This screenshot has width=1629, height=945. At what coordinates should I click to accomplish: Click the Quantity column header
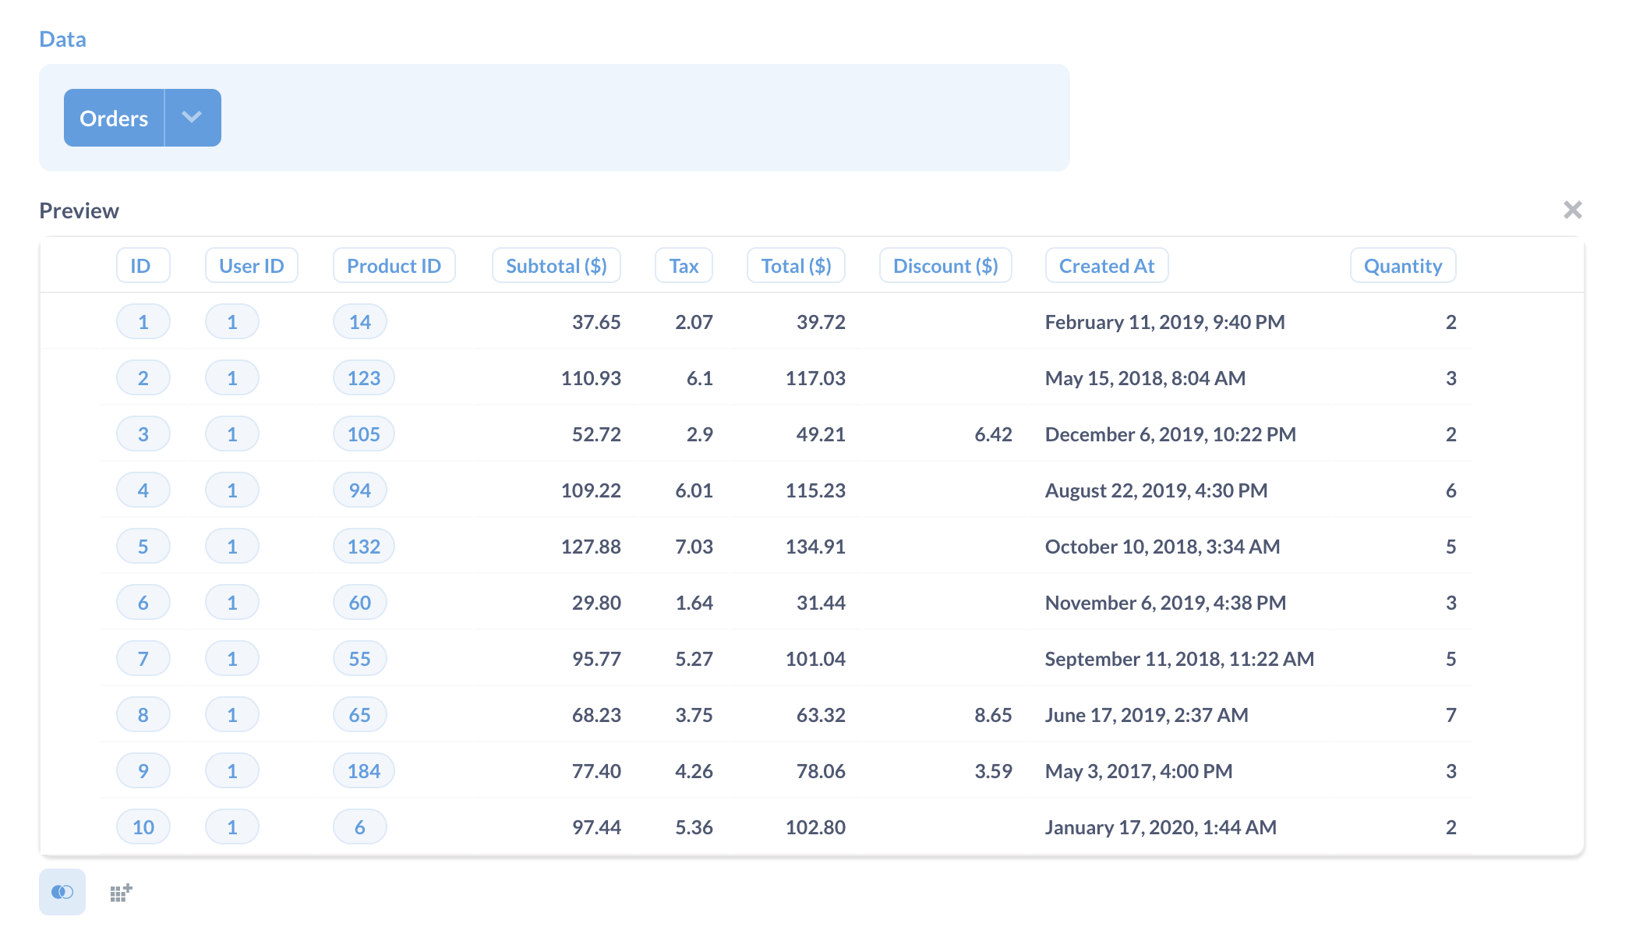(x=1402, y=266)
